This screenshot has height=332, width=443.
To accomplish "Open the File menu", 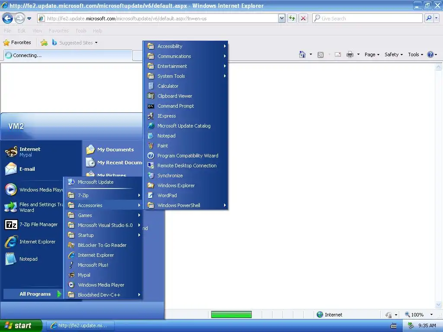I will 7,31.
